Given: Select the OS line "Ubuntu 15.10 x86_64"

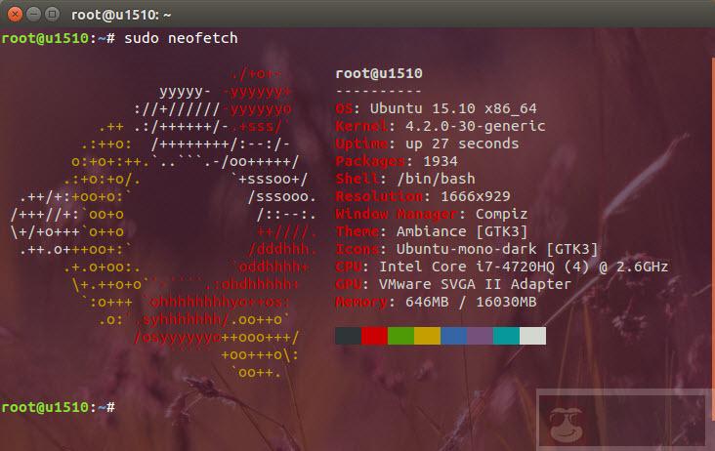Looking at the screenshot, I should click(453, 109).
